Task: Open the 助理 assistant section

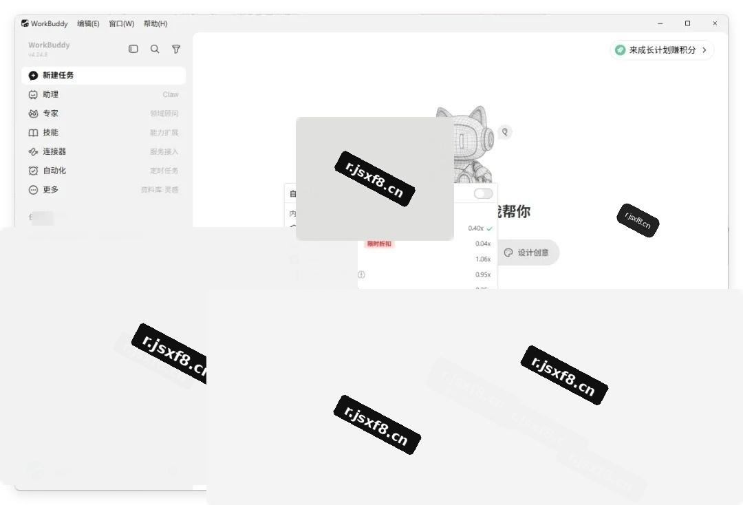Action: click(x=103, y=94)
